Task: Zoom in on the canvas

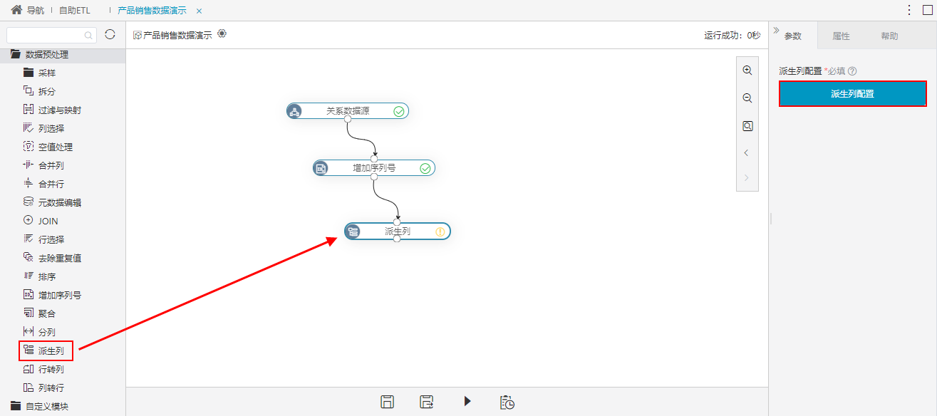Action: tap(747, 71)
